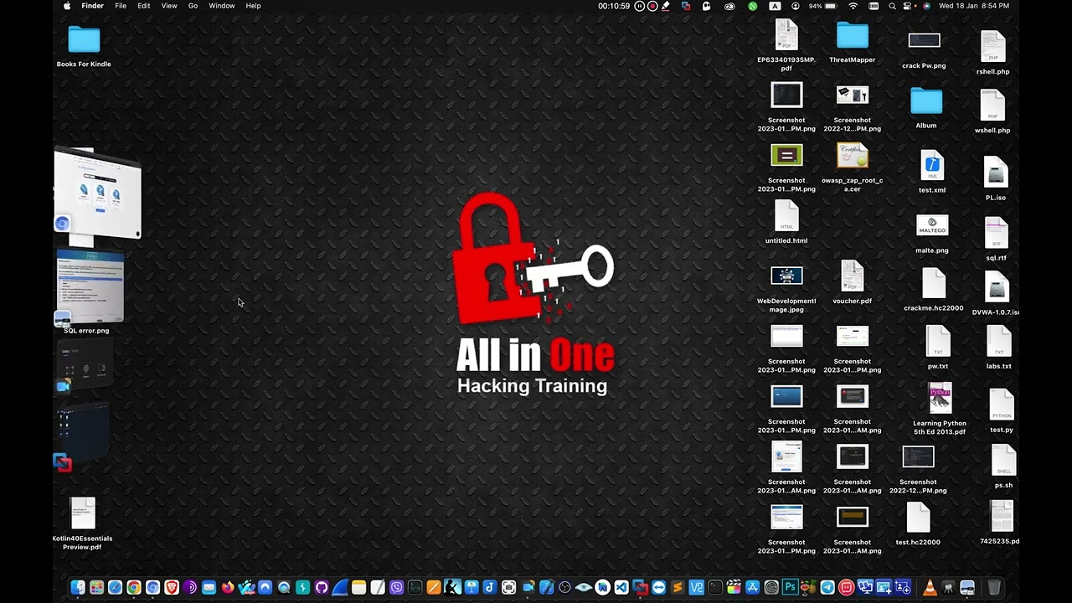Open Siri from the menu bar
This screenshot has width=1072, height=603.
pos(925,6)
